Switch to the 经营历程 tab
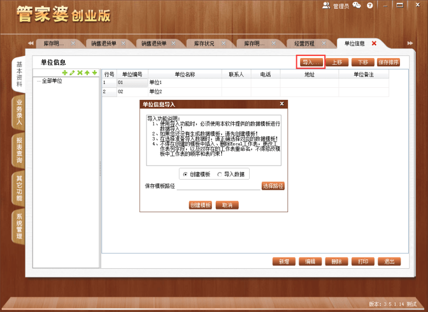The width and height of the screenshot is (428, 312). click(305, 44)
